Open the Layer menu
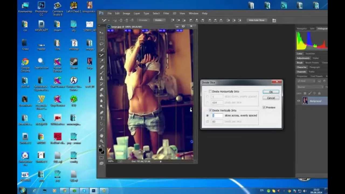Image resolution: width=345 pixels, height=194 pixels. [137, 13]
